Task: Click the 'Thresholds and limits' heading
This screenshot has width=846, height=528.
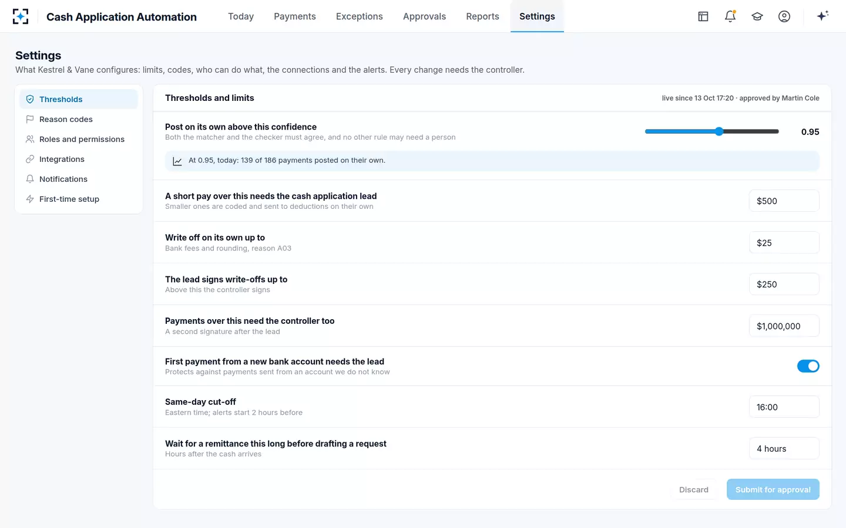Action: 210,98
